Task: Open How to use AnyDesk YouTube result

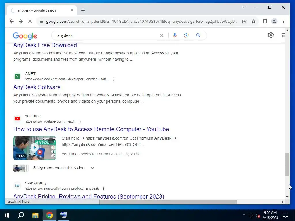Action: 91,129
